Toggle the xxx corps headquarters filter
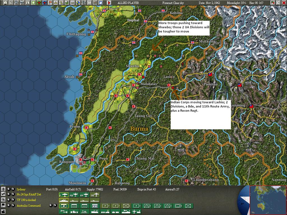The height and width of the screenshot is (215, 287). point(84,206)
